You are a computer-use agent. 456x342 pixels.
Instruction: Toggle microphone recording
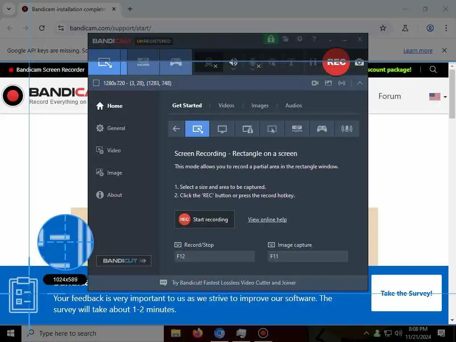click(x=253, y=63)
